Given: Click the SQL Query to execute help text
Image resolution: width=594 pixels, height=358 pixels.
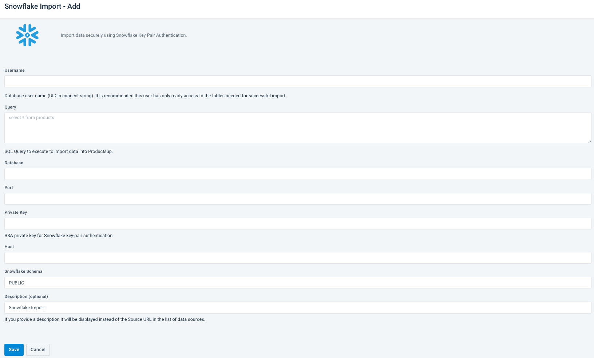Looking at the screenshot, I should (x=59, y=152).
